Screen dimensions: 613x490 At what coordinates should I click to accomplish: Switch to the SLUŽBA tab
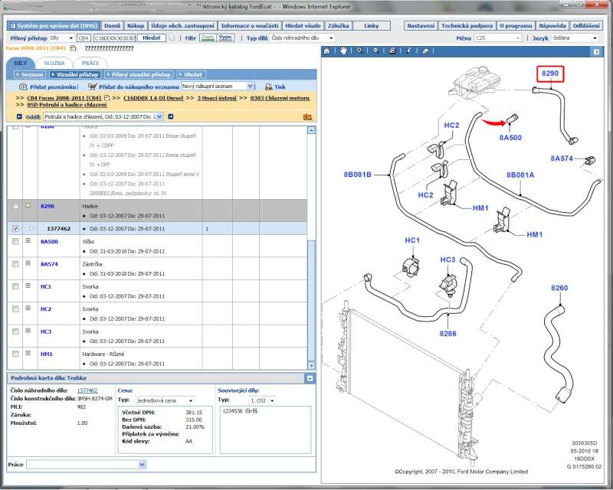click(54, 63)
